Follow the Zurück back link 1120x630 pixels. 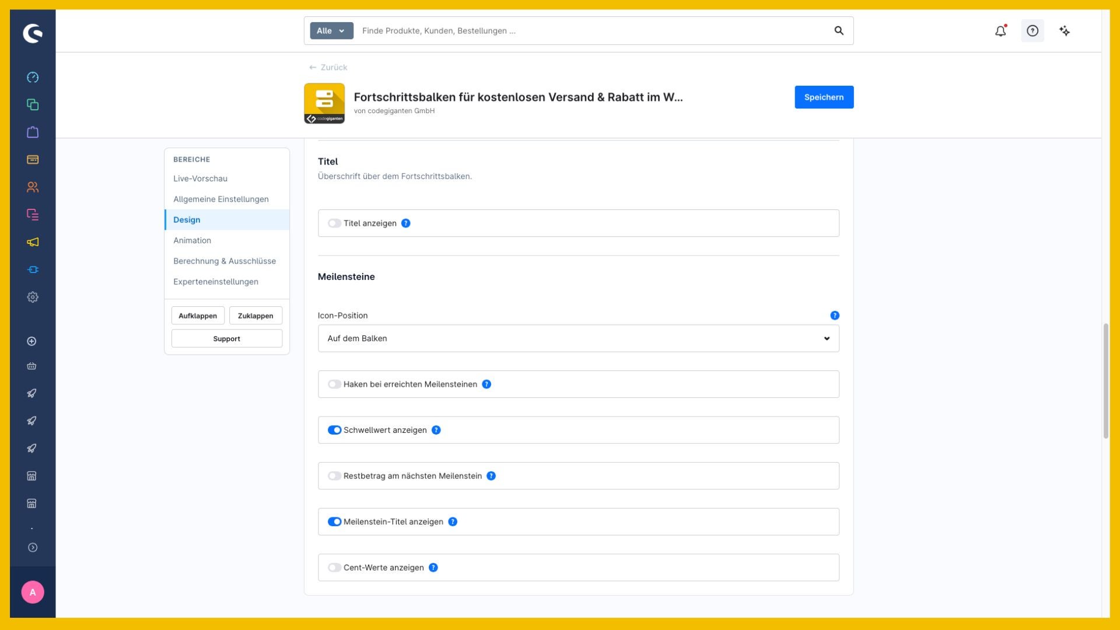pyautogui.click(x=328, y=68)
